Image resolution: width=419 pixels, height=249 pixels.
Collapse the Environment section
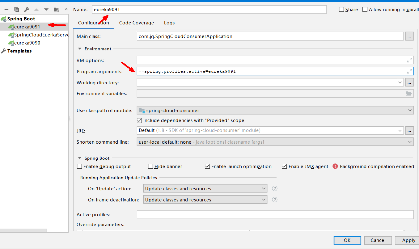[x=80, y=49]
